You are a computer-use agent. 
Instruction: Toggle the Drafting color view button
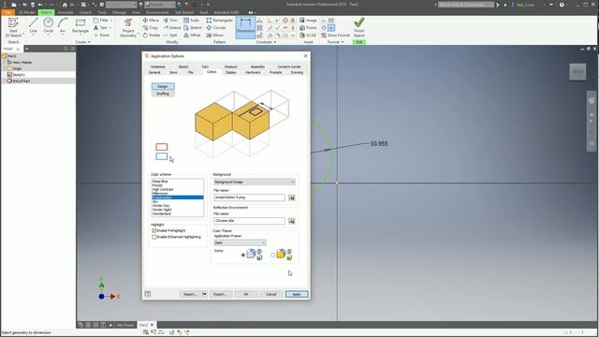pyautogui.click(x=163, y=94)
